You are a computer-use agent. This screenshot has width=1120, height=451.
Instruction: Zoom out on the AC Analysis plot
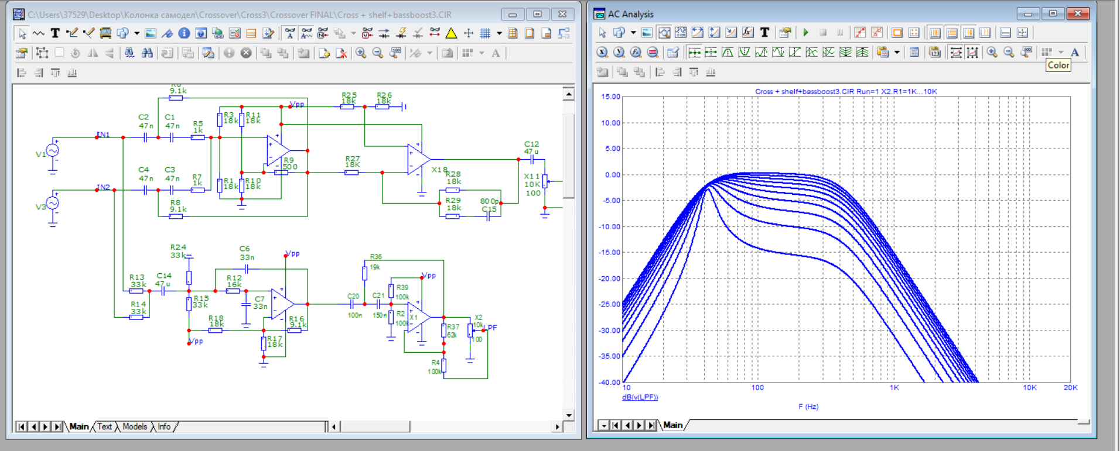pyautogui.click(x=1009, y=51)
